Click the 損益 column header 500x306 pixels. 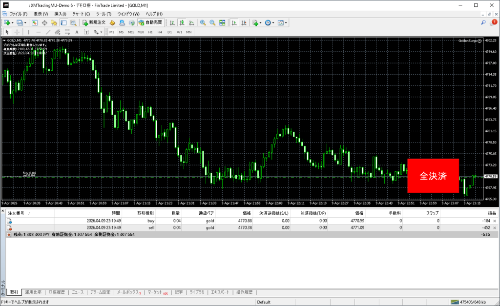492,213
